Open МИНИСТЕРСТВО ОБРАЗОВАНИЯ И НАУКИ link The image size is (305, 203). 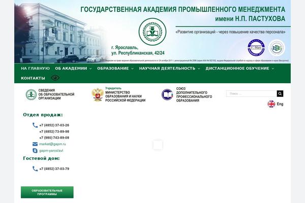click(x=125, y=96)
